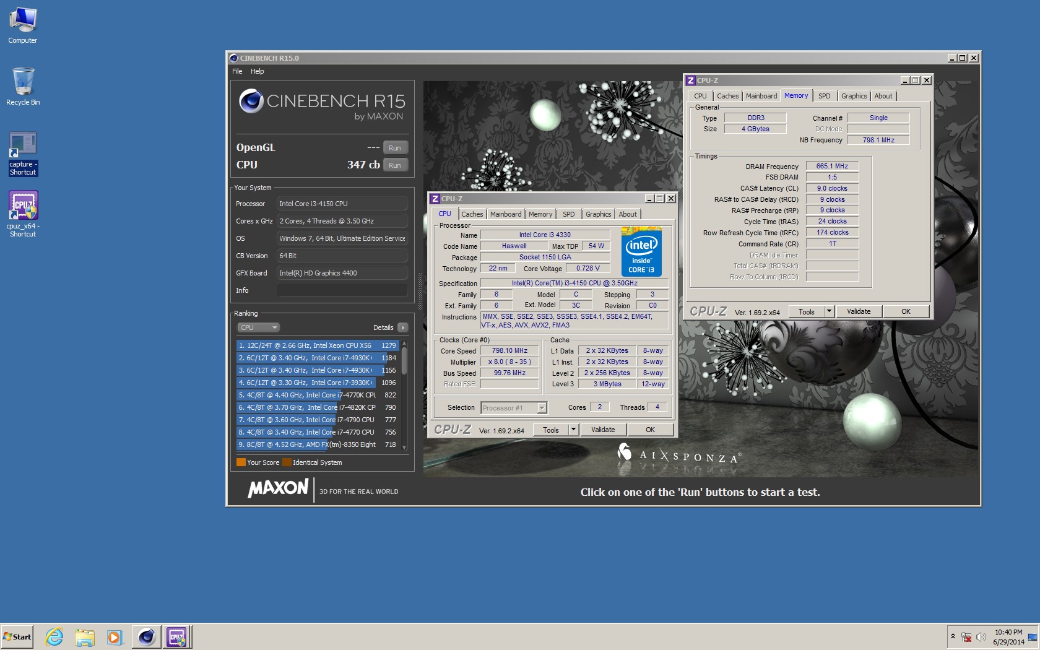This screenshot has height=650, width=1040.
Task: Switch to Mainboard tab in front CPU-Z window
Action: pyautogui.click(x=506, y=214)
